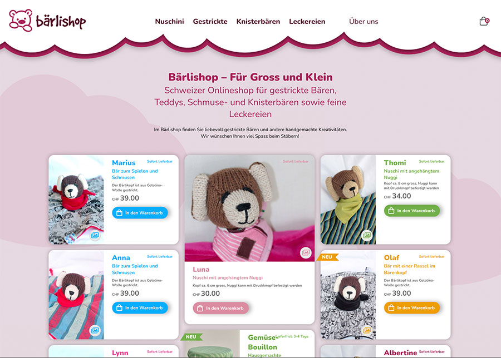Click the Bärlishop bear logo
This screenshot has height=358, width=501.
point(47,21)
